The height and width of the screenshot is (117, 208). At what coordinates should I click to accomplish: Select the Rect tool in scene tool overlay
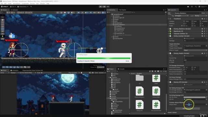click(x=3, y=29)
